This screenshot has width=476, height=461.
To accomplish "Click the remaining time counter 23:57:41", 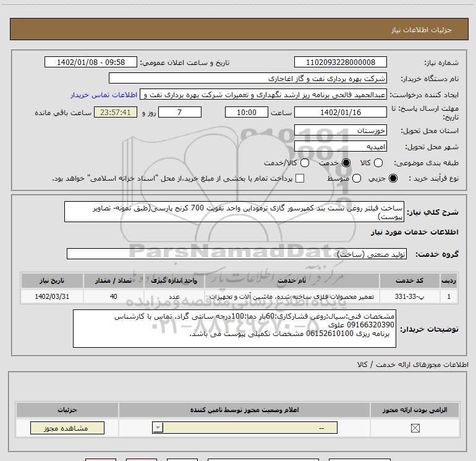I will click(116, 112).
